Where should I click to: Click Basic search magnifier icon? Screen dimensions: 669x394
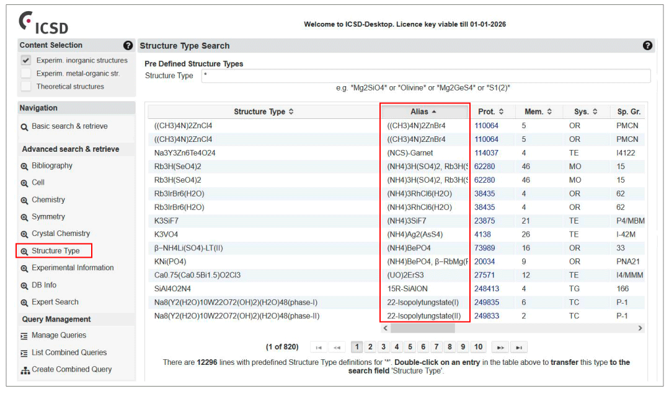(24, 127)
